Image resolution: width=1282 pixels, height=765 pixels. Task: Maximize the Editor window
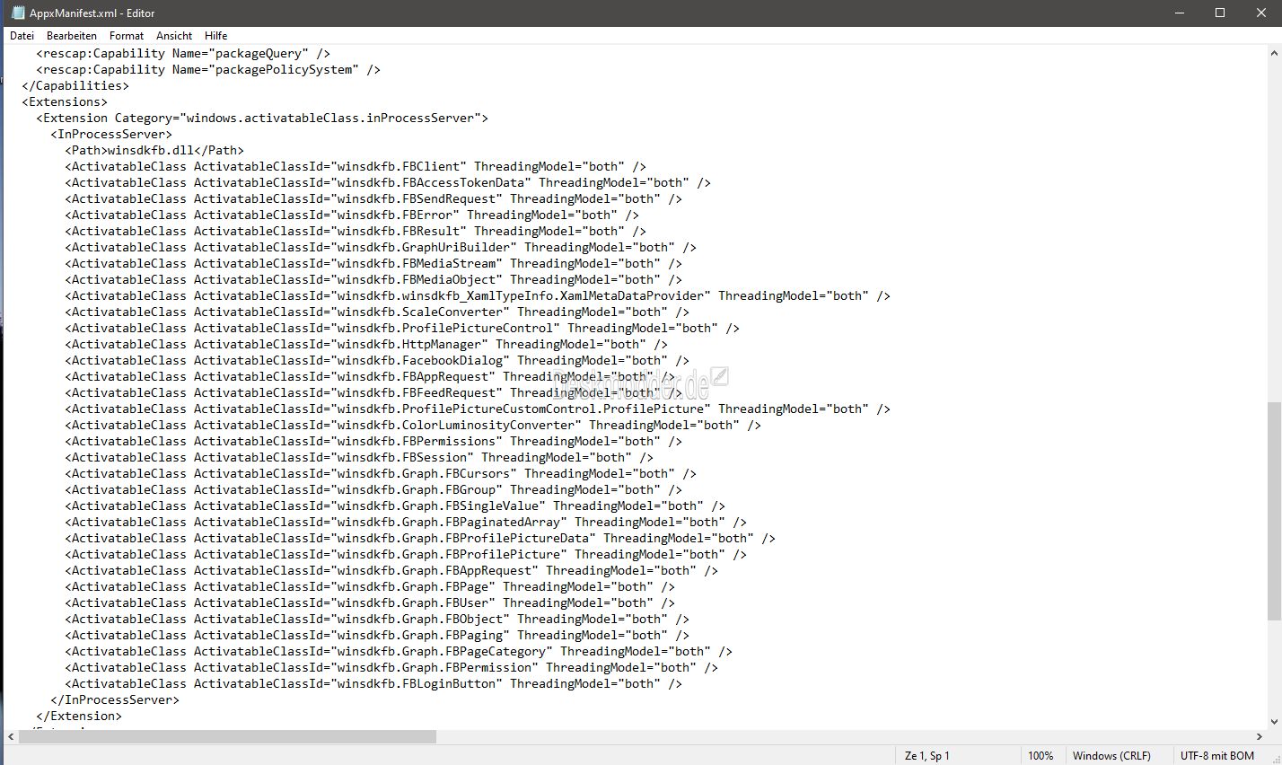click(1220, 13)
